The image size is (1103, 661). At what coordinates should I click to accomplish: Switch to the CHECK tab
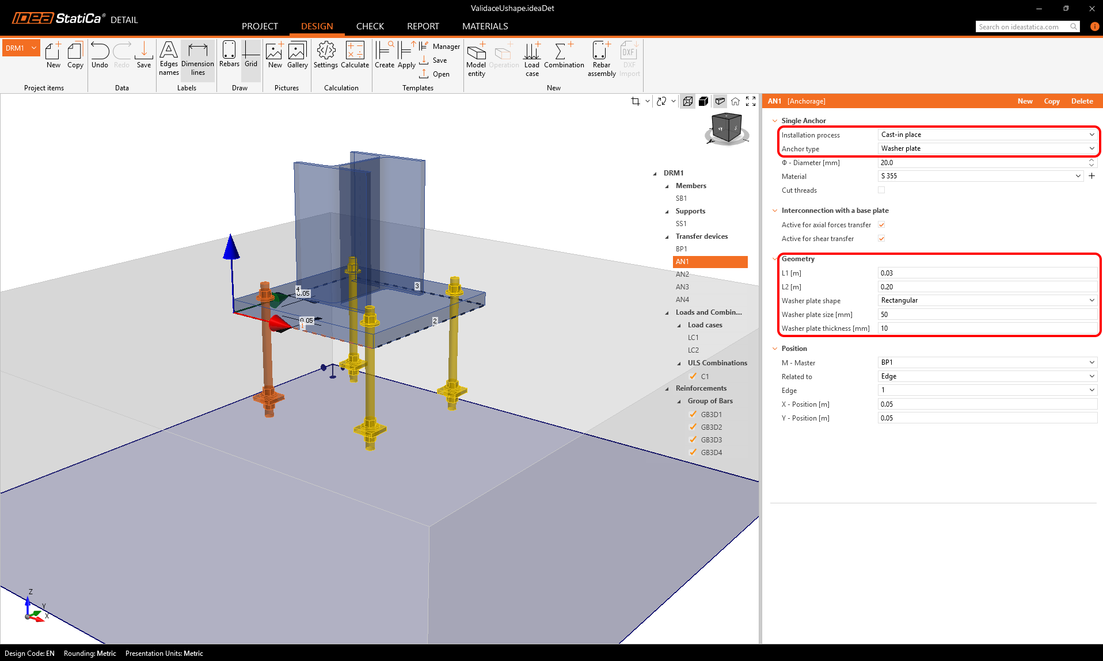[x=370, y=26]
